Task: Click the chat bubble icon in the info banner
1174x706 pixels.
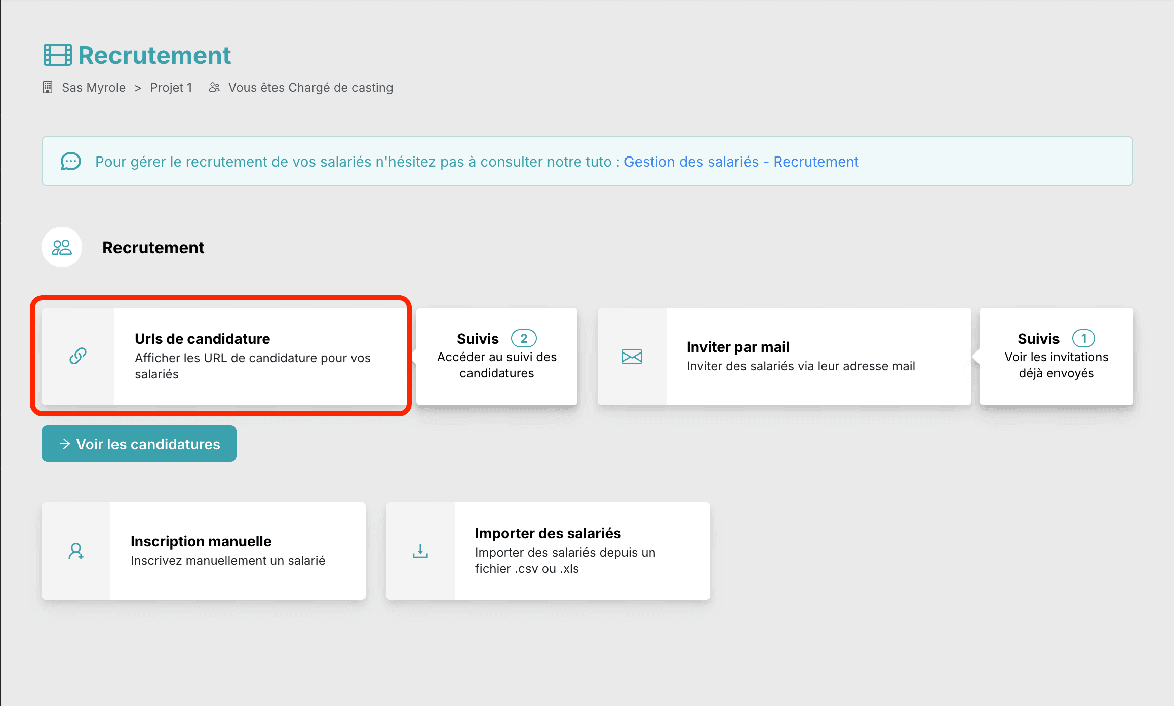Action: (70, 162)
